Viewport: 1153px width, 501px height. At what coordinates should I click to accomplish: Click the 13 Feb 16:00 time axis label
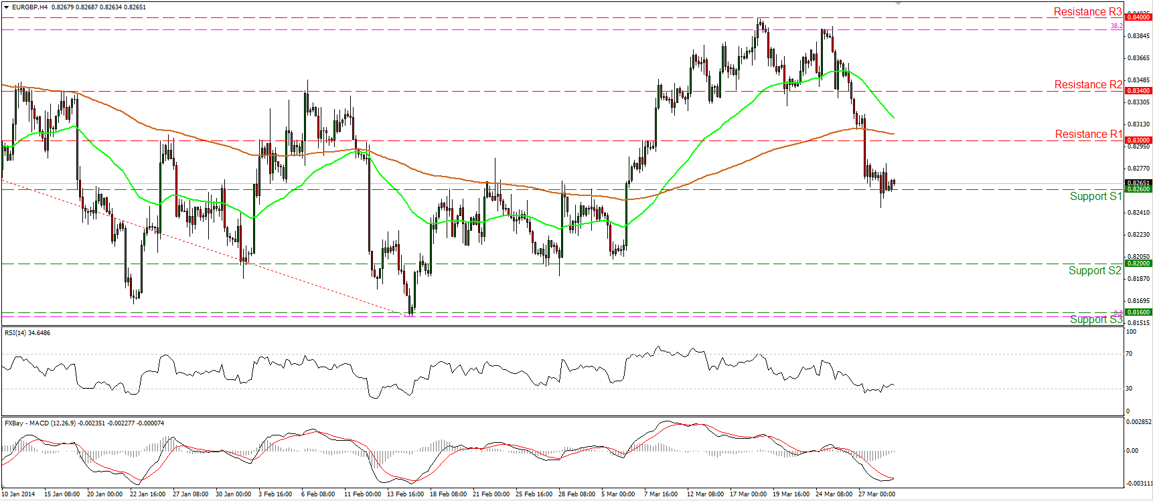tap(405, 494)
